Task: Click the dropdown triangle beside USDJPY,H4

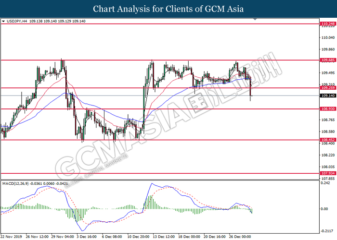Action: click(x=3, y=21)
